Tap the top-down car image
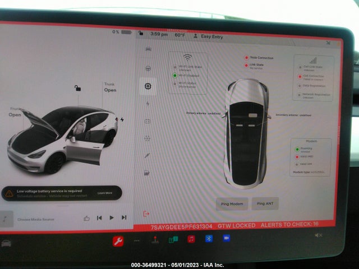Screen dimensions: 359x269 pyautogui.click(x=247, y=133)
